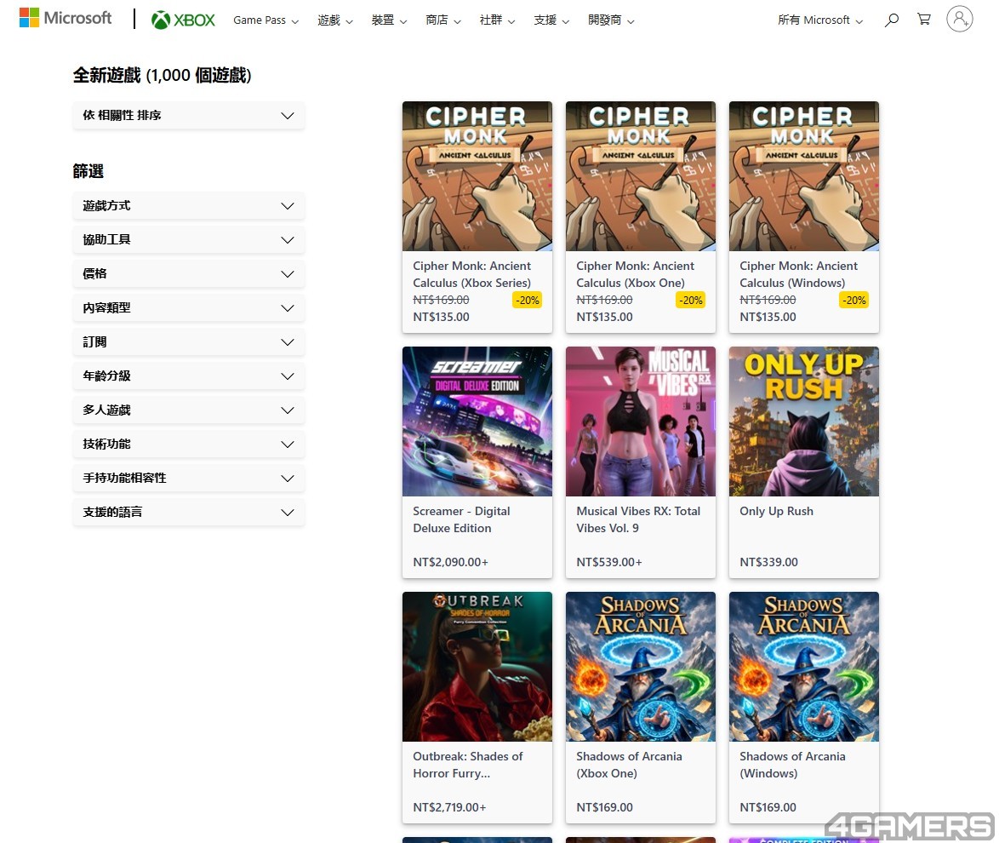Click the account sign-in avatar icon

(959, 19)
